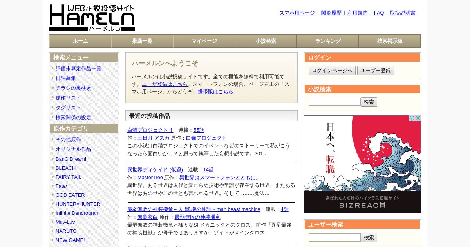Viewport: 470px width, 247px height.
Task: Select NEW GAME! category
Action: [x=70, y=240]
